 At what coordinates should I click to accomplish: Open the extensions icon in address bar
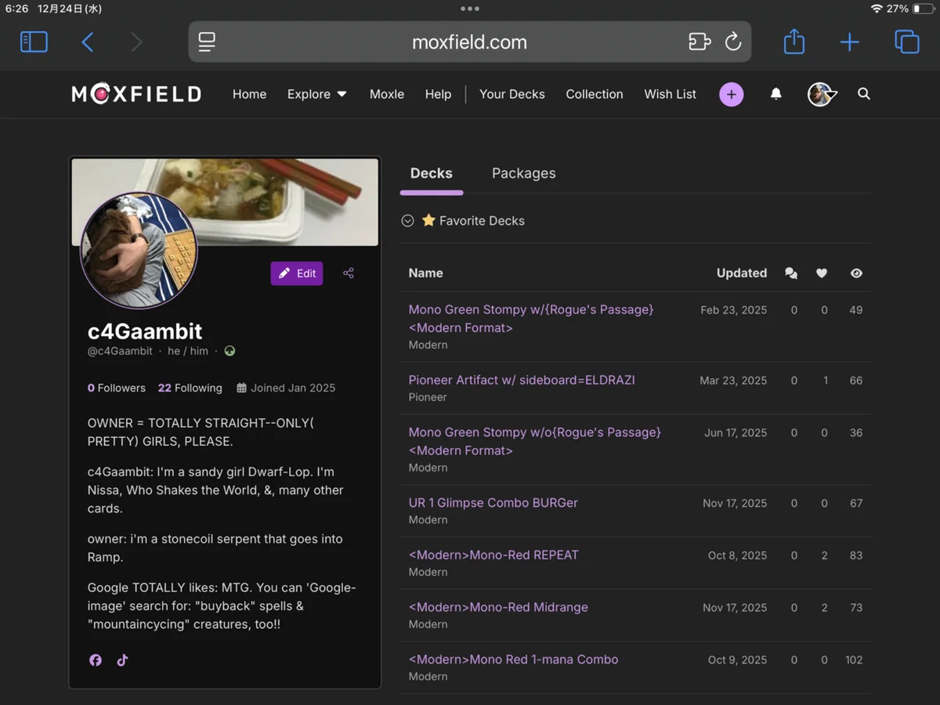[700, 42]
